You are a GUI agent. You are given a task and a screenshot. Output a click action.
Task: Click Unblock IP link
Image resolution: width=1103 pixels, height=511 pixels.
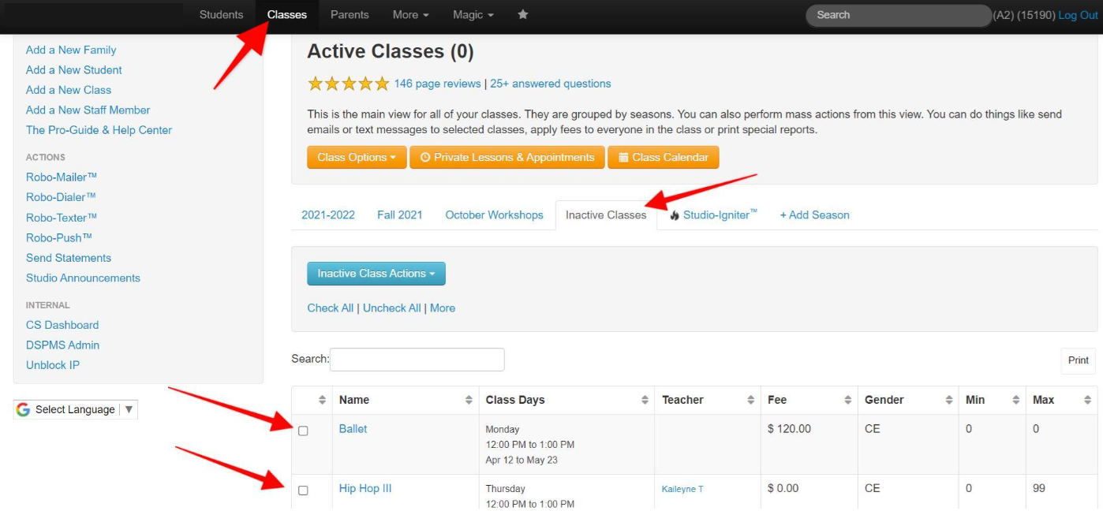[53, 365]
